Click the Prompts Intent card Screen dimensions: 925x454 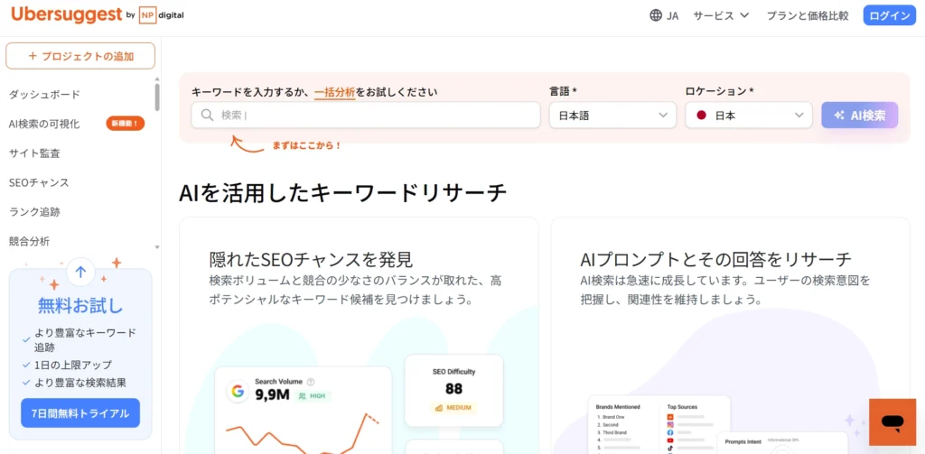click(782, 443)
